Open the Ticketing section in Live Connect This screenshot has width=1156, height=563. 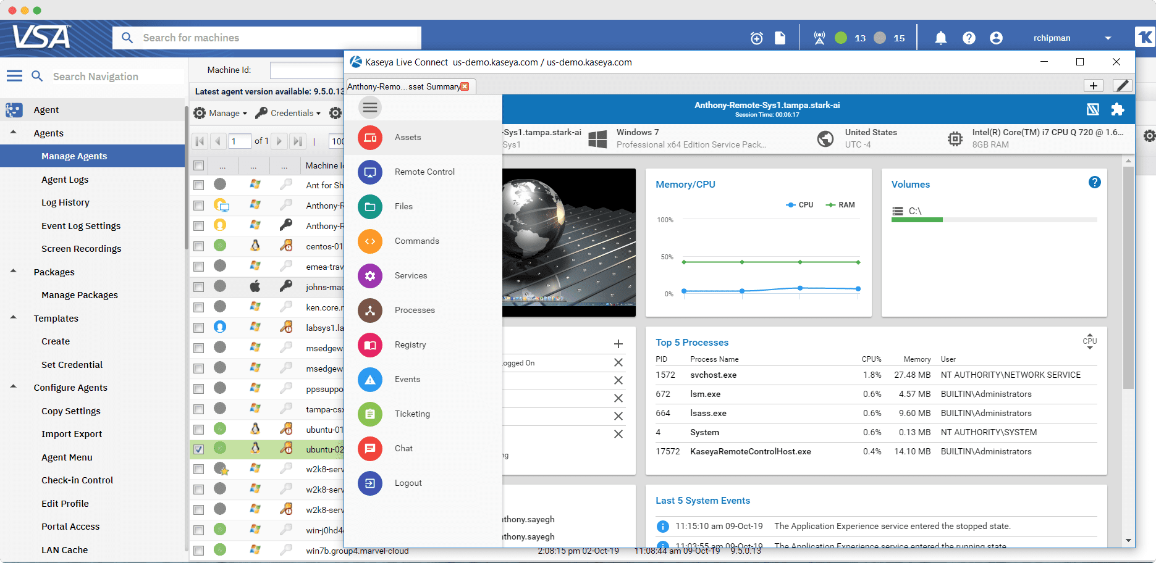pos(412,414)
